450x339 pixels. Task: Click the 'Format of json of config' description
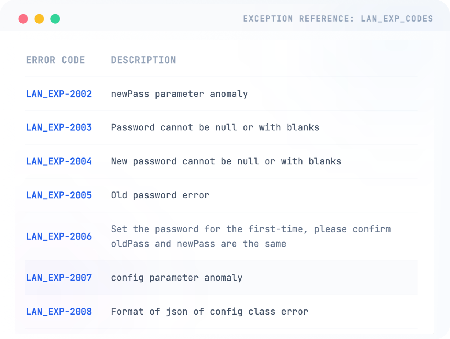pos(209,312)
